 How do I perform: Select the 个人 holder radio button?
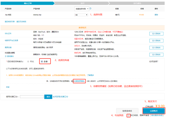pyautogui.click(x=28, y=61)
